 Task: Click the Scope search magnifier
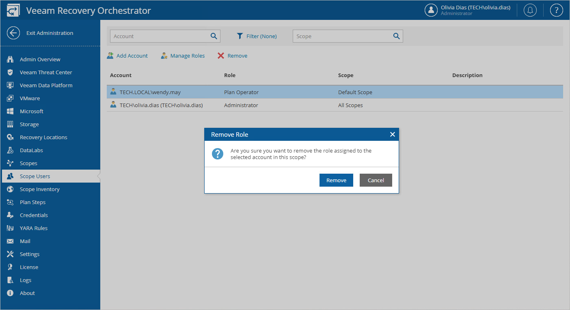tap(396, 36)
